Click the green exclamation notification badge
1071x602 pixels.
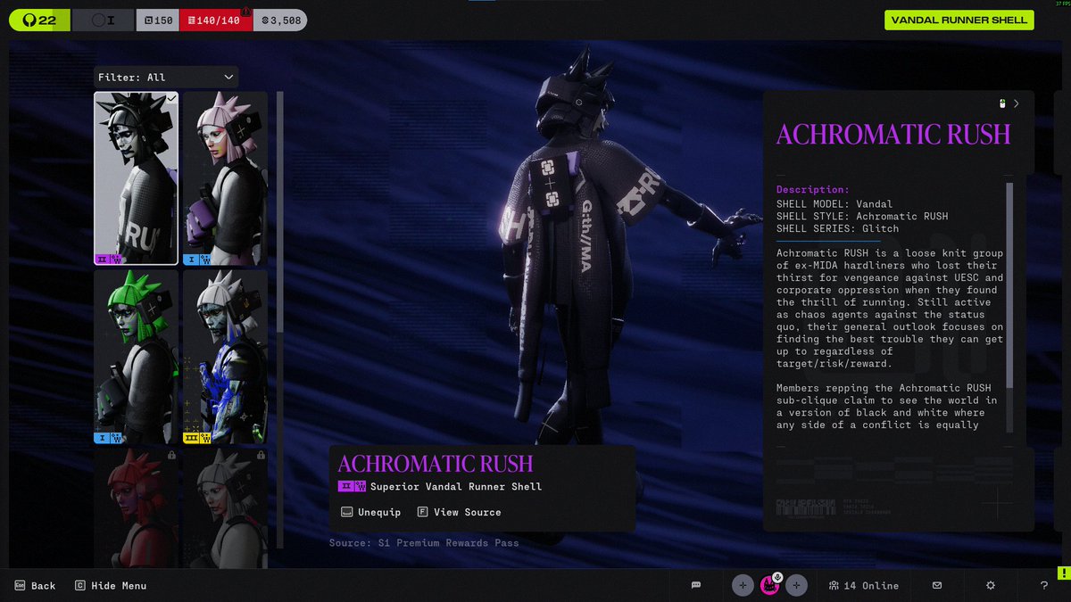click(x=1064, y=573)
